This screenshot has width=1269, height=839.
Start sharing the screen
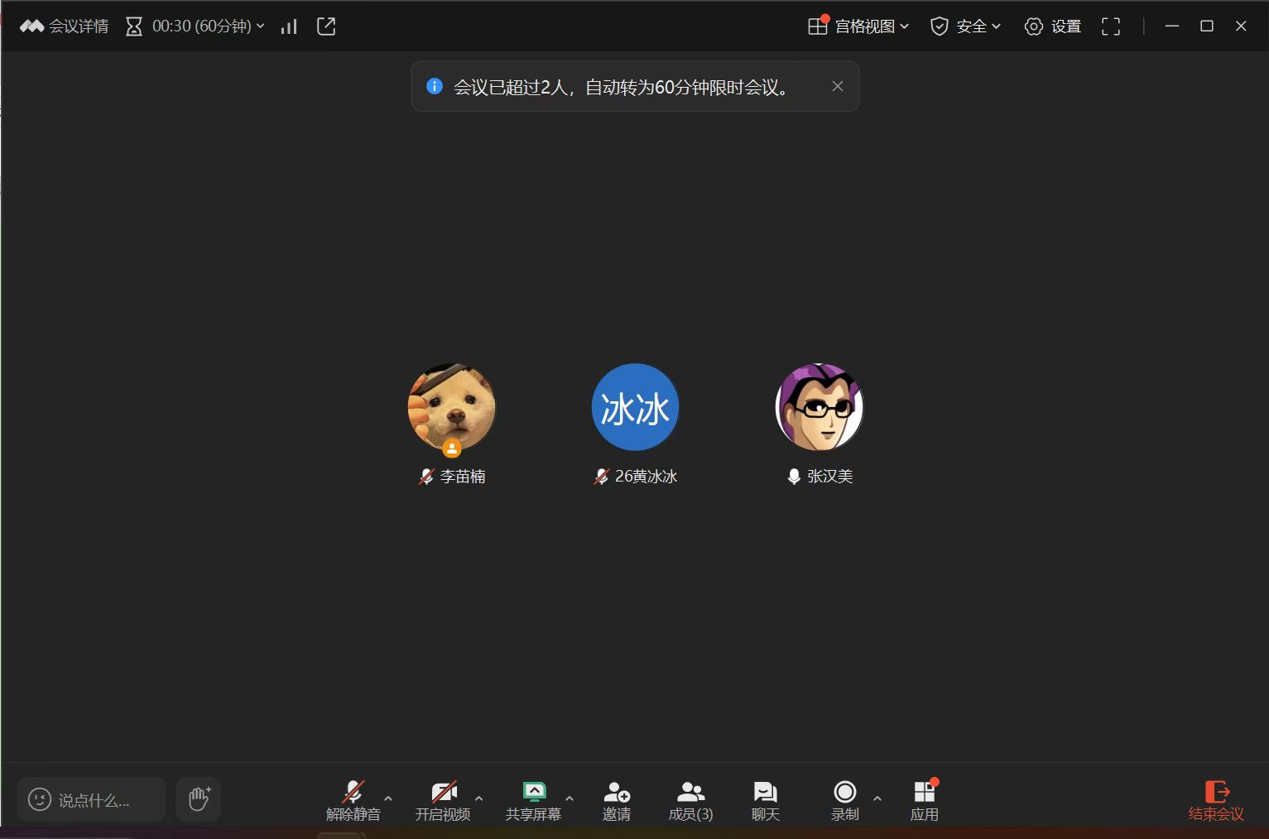533,800
